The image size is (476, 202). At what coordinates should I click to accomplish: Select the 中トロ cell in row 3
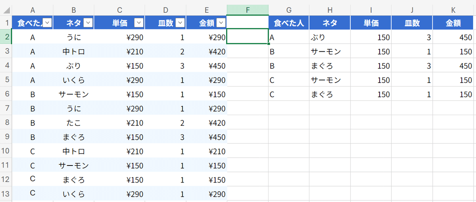pyautogui.click(x=73, y=51)
